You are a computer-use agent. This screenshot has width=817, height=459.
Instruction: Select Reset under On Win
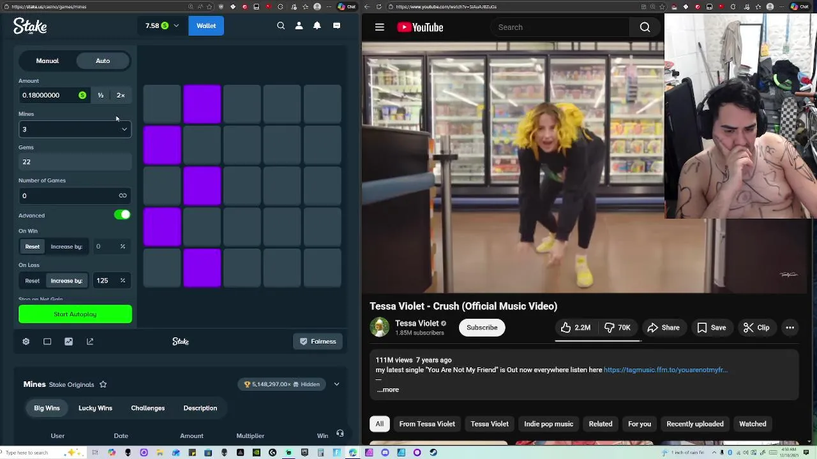coord(32,247)
